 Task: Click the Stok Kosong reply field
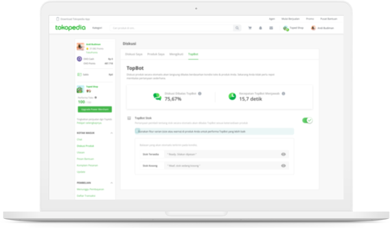[226, 166]
